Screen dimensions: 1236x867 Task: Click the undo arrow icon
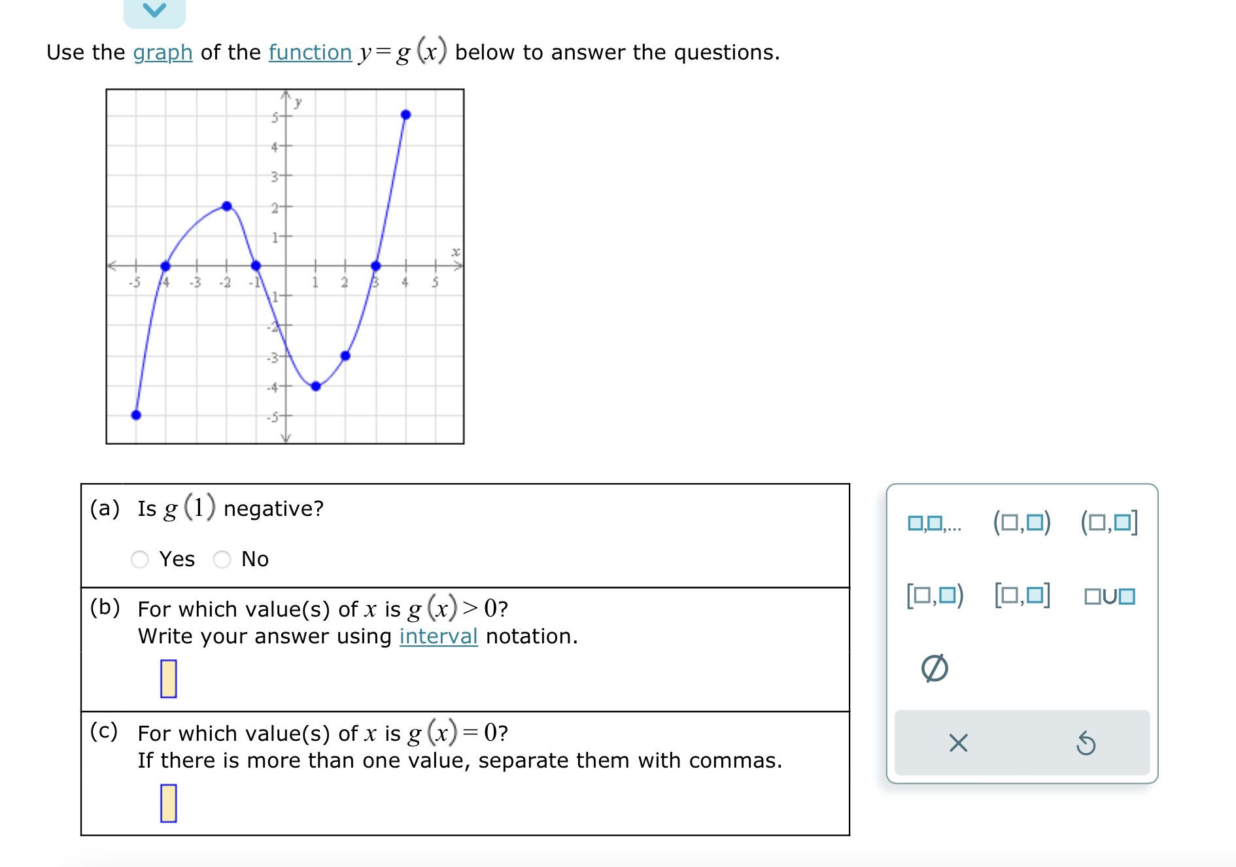1087,743
